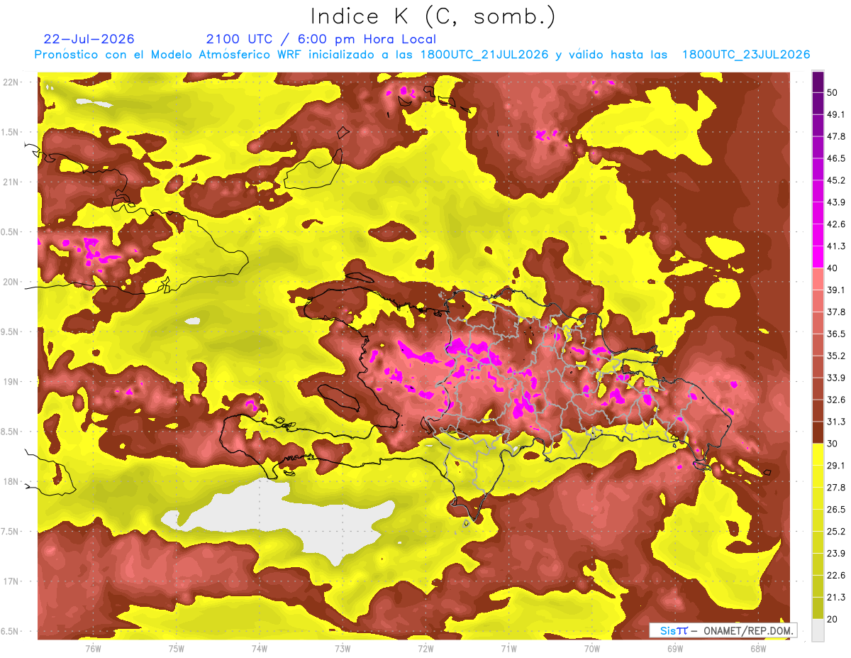Click the latitude label "20N"
The width and height of the screenshot is (851, 658).
[11, 282]
